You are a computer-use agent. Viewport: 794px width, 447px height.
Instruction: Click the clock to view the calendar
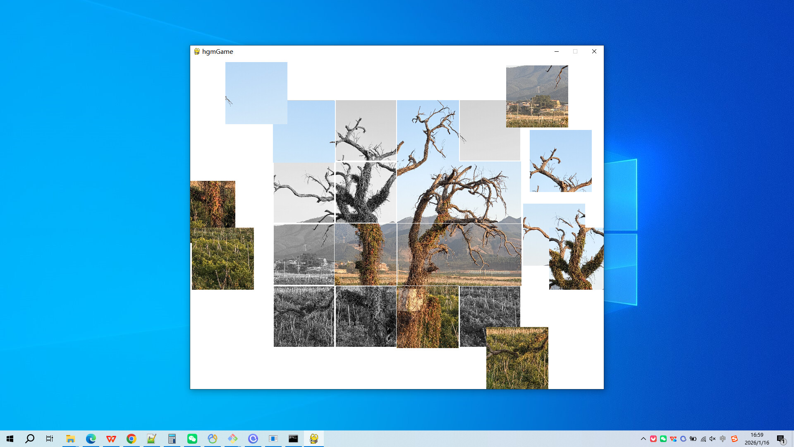pos(757,438)
